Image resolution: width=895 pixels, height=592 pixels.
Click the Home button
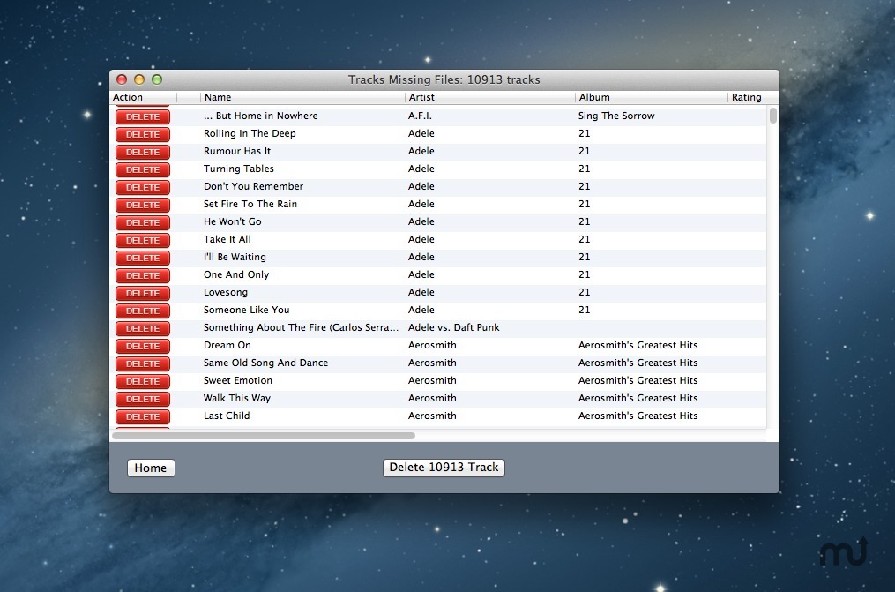151,468
